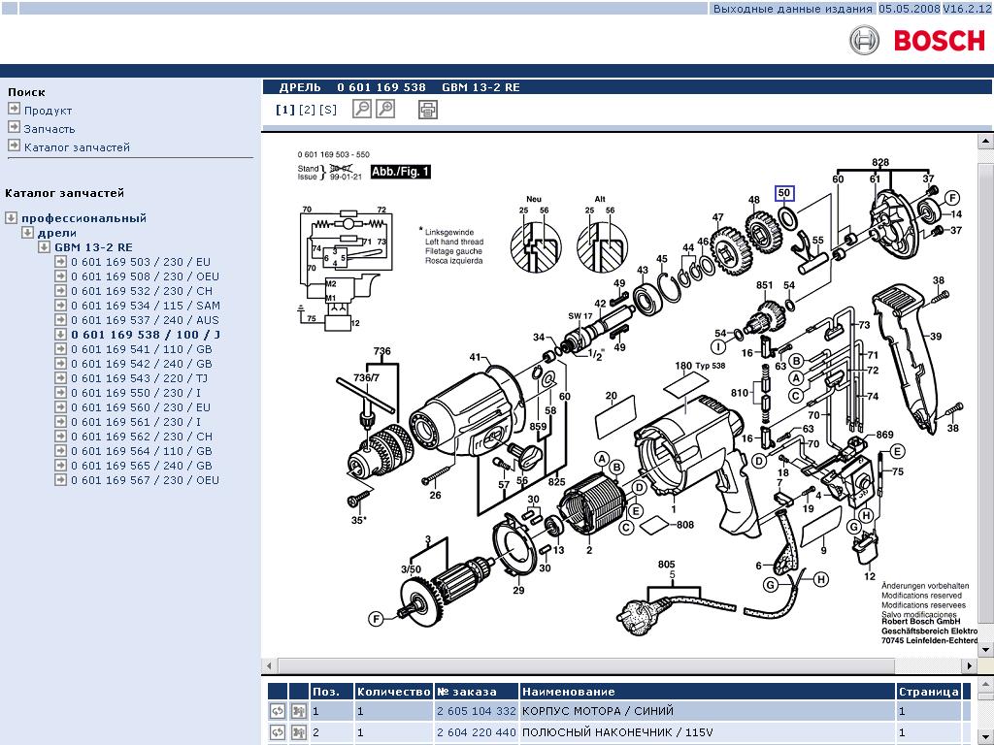Click arrow icon next to 0 601 169 534
This screenshot has height=745, width=994.
[x=60, y=305]
